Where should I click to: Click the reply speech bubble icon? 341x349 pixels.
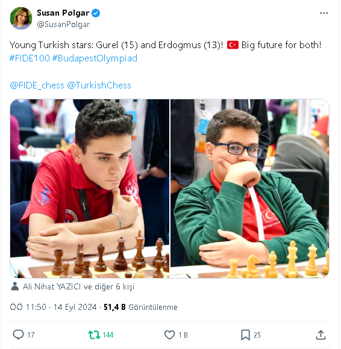pyautogui.click(x=18, y=335)
